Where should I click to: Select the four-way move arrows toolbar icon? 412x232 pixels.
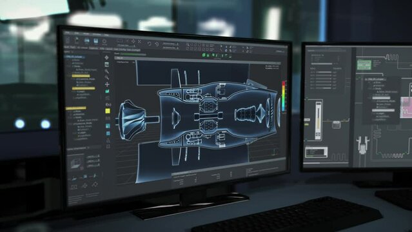(x=133, y=41)
